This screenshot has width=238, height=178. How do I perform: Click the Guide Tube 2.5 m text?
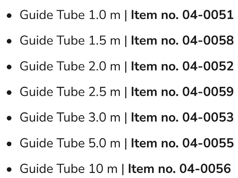point(70,92)
